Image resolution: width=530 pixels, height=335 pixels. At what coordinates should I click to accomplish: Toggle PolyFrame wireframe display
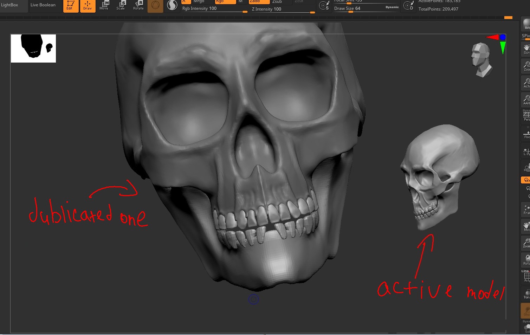(x=526, y=277)
